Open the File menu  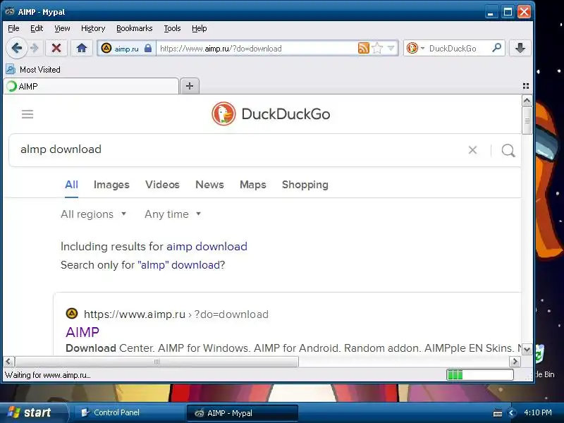coord(13,28)
